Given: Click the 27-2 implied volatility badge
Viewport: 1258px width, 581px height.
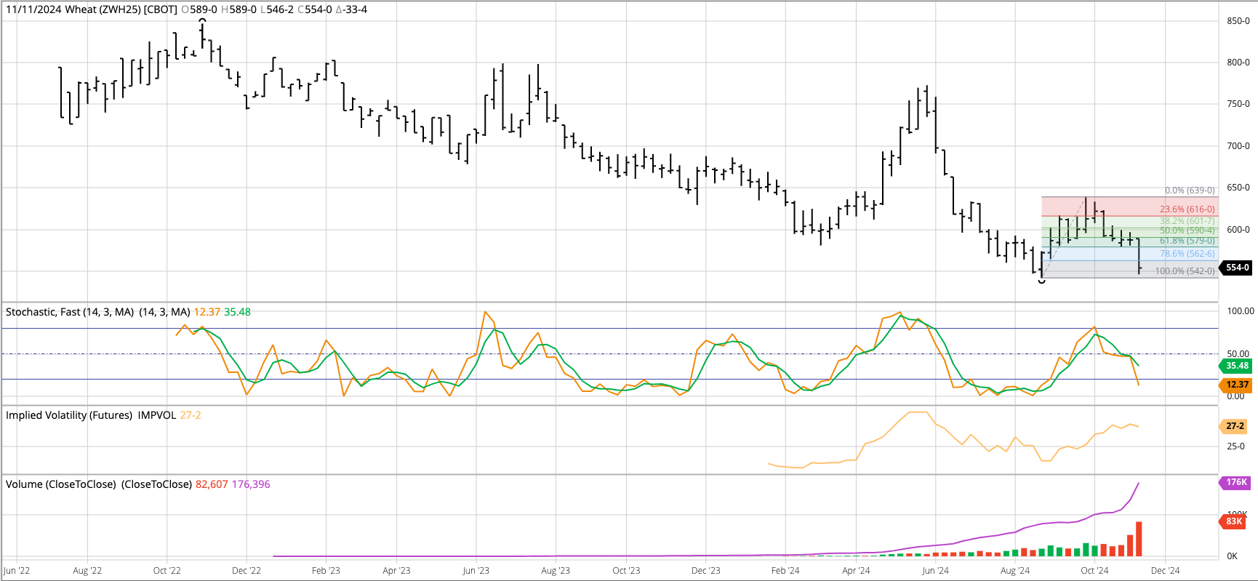Looking at the screenshot, I should point(1234,426).
